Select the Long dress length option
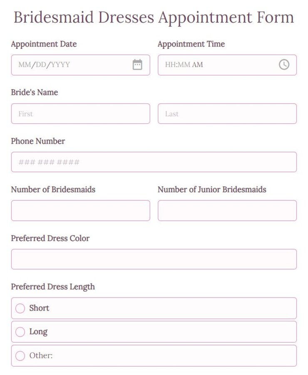The image size is (308, 375). 20,332
